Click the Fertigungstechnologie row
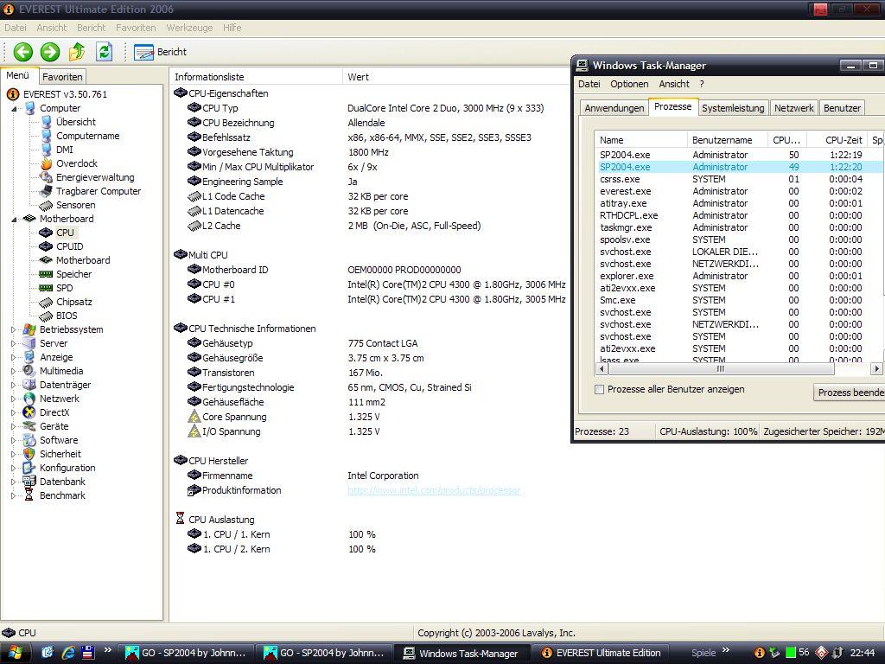 tap(370, 387)
